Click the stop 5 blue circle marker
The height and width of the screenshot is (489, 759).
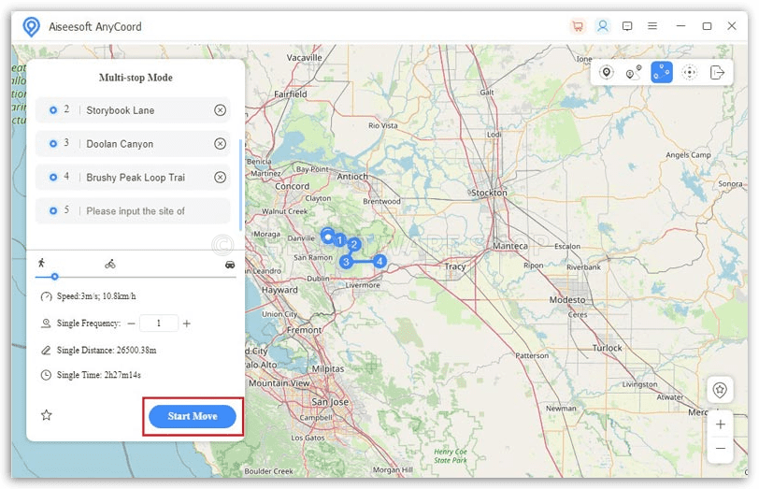[53, 210]
